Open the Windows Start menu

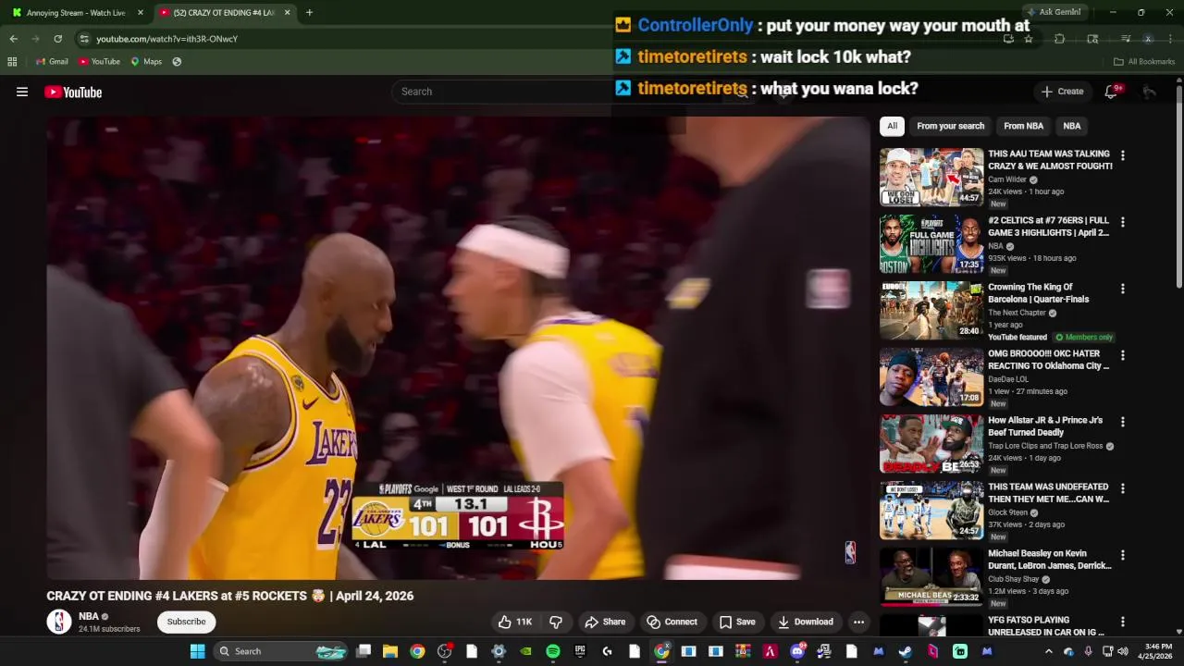(x=197, y=651)
